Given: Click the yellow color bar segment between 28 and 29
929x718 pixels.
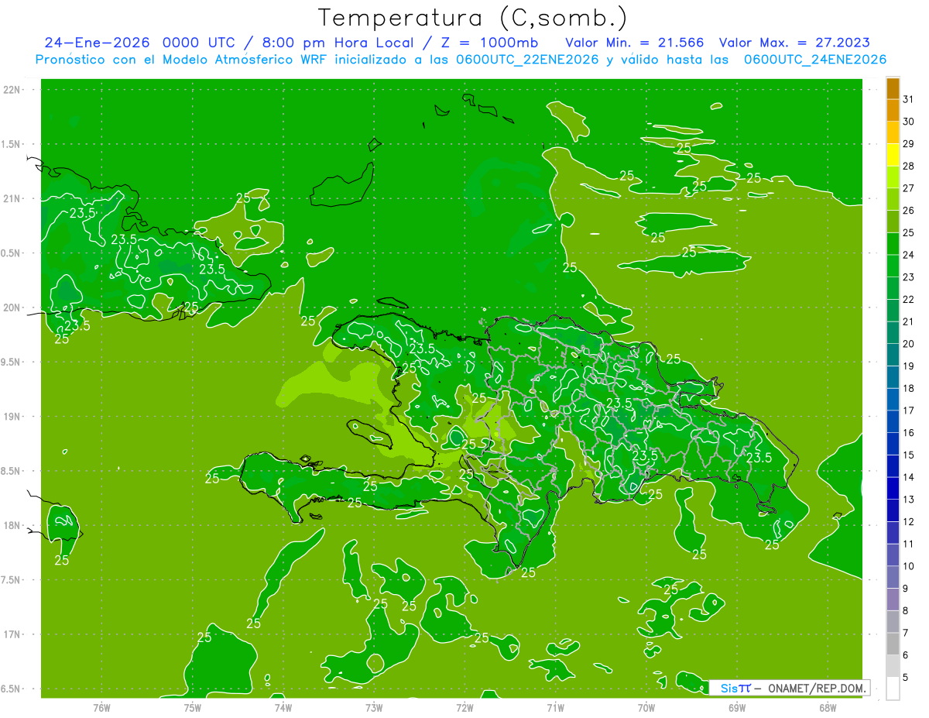Looking at the screenshot, I should pyautogui.click(x=893, y=155).
